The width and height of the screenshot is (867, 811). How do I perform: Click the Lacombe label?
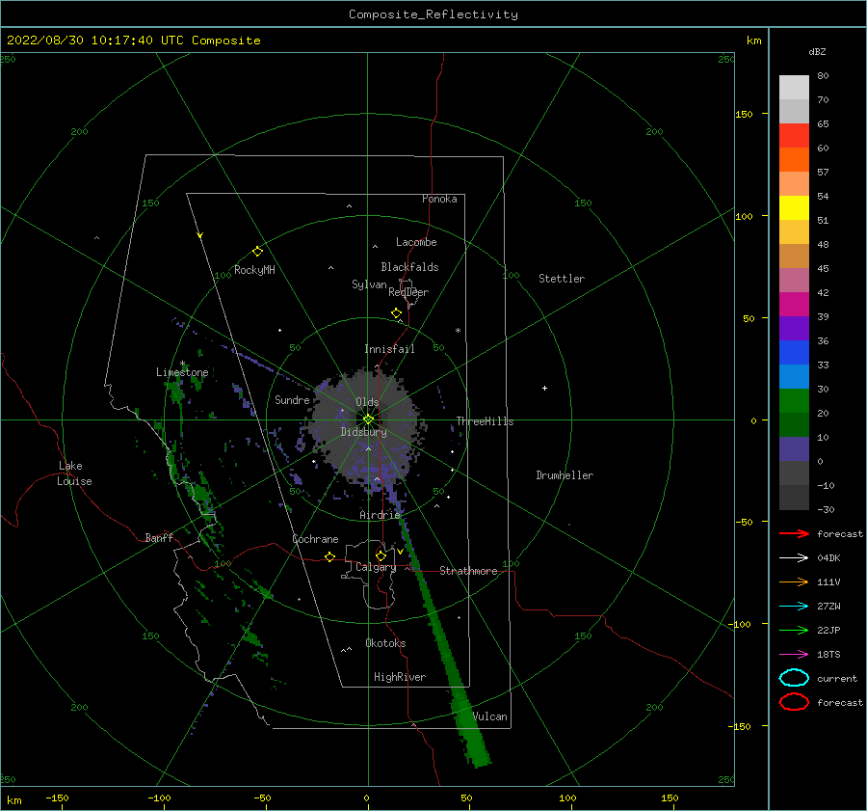(x=416, y=242)
